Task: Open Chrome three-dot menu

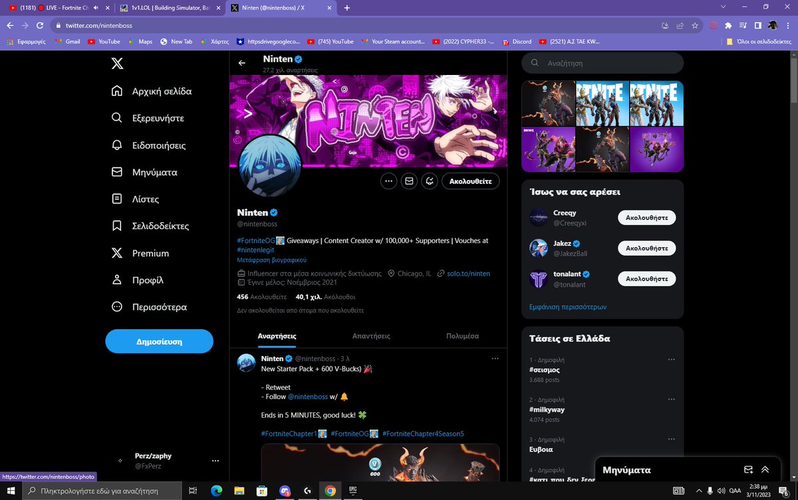Action: pyautogui.click(x=789, y=25)
